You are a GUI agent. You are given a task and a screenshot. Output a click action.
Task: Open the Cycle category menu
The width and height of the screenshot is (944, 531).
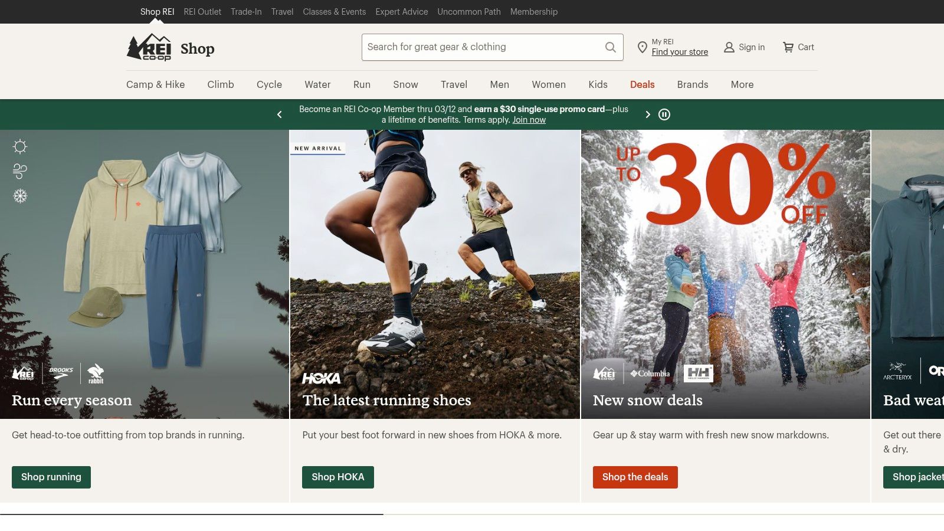click(x=269, y=84)
